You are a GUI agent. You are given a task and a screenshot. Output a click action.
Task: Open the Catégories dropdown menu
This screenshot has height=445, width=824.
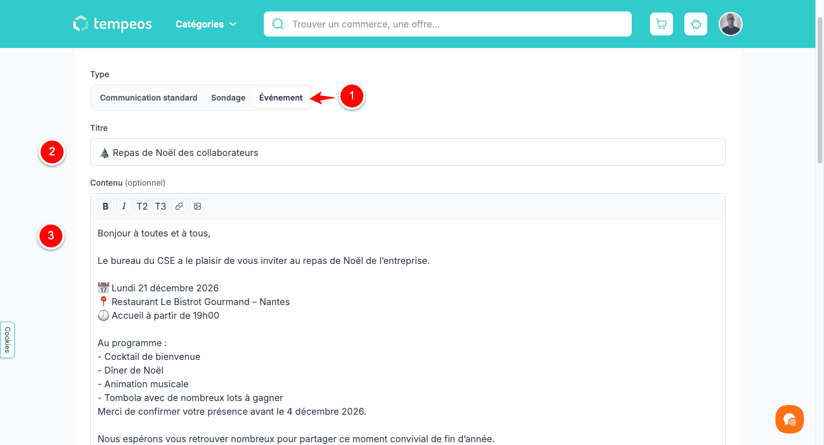(206, 24)
